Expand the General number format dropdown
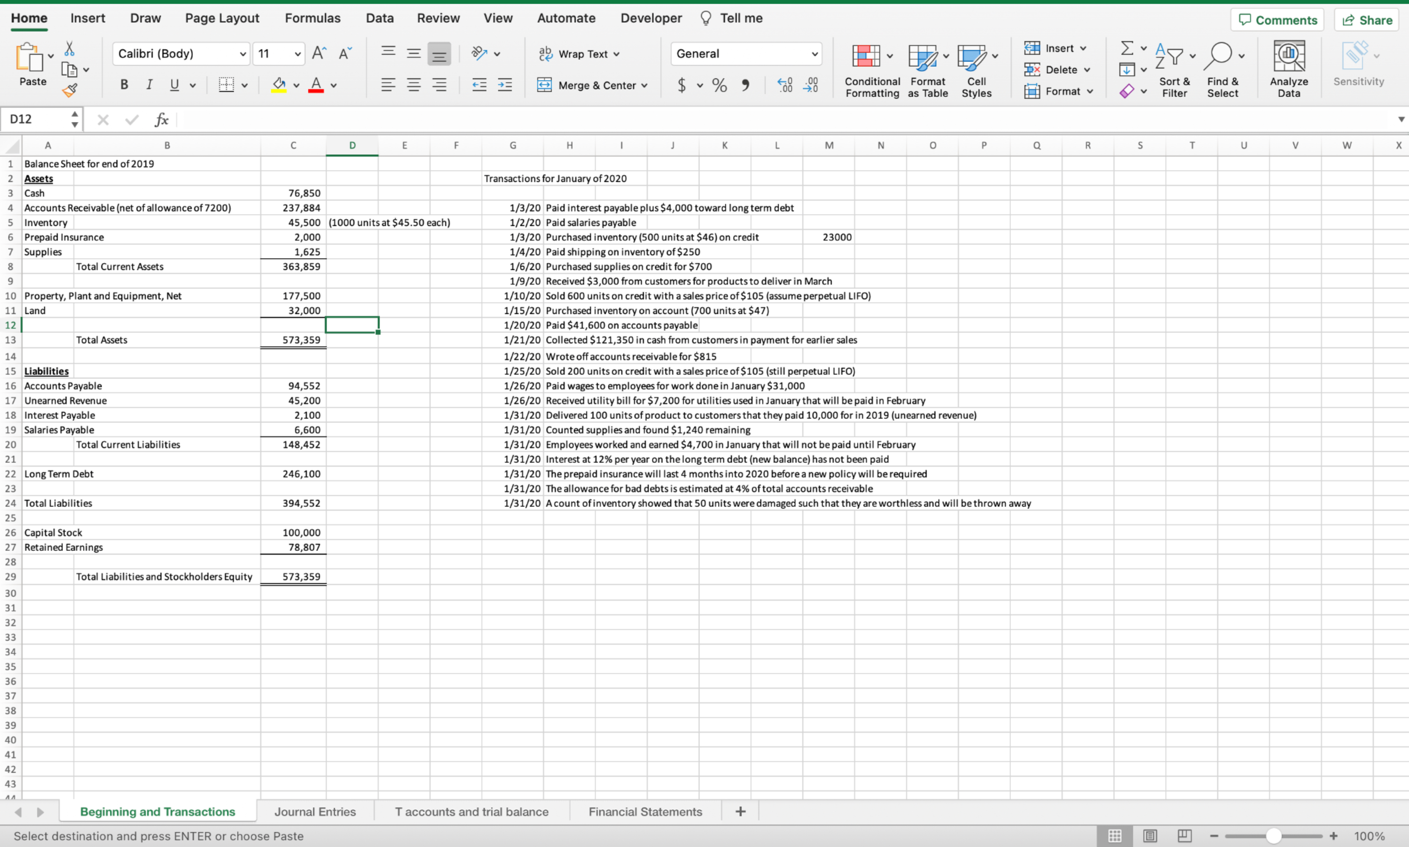Image resolution: width=1409 pixels, height=847 pixels. click(x=814, y=54)
